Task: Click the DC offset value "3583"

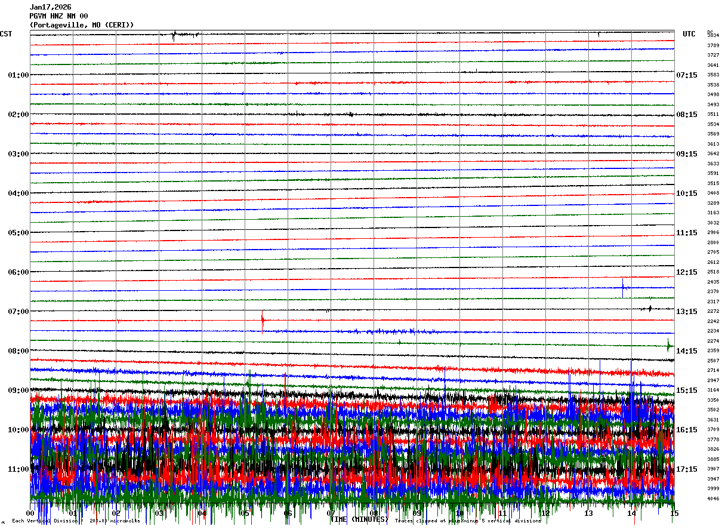Action: pos(713,75)
